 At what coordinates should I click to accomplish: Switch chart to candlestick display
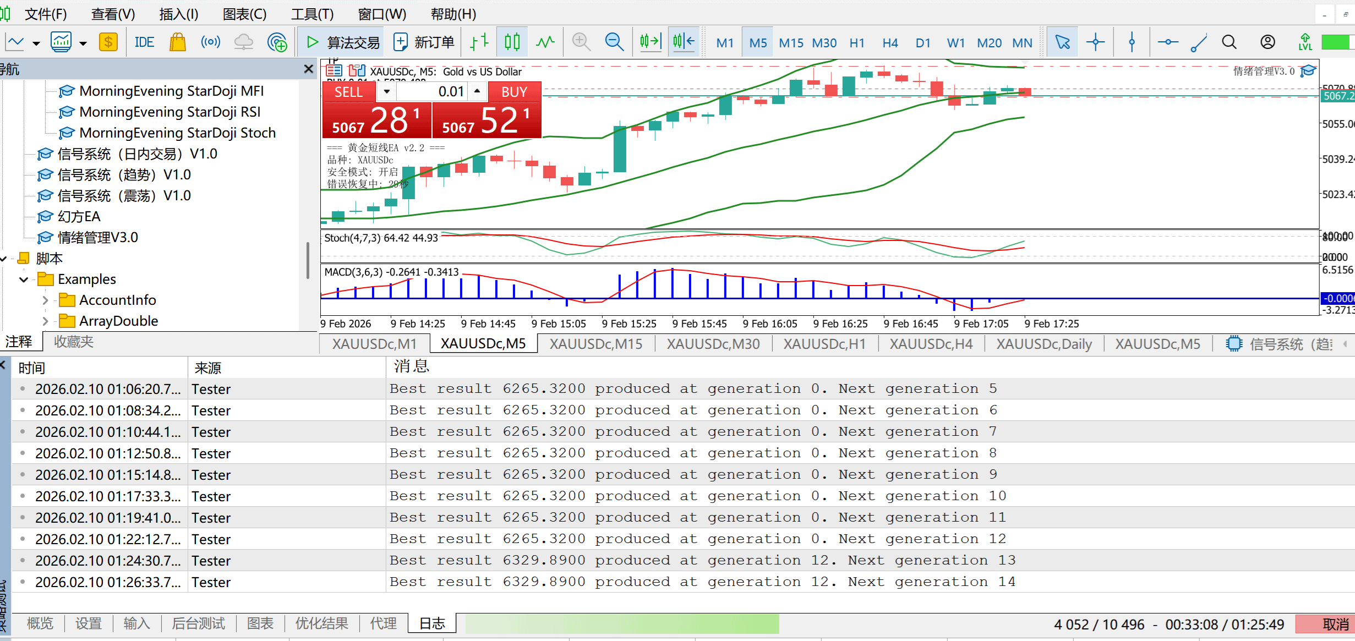(512, 42)
